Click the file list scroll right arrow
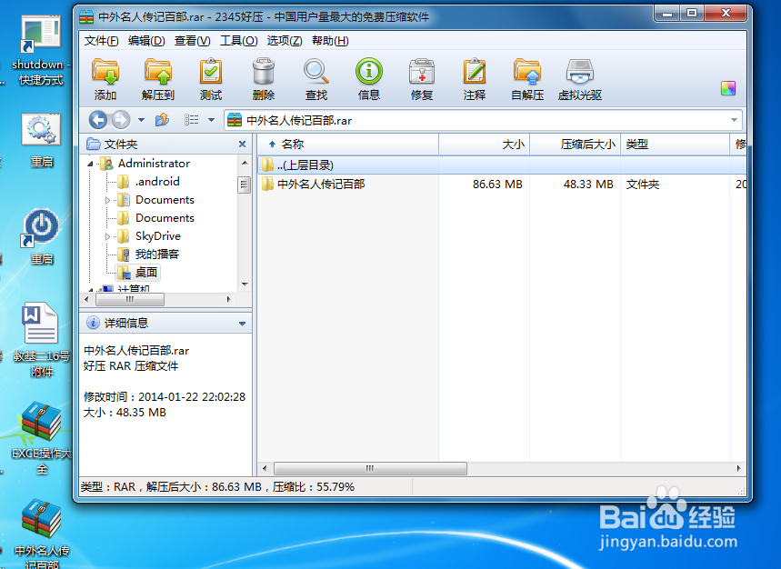The width and height of the screenshot is (781, 569). click(x=738, y=468)
